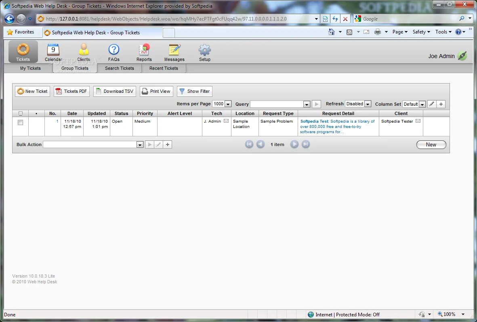Image resolution: width=477 pixels, height=322 pixels.
Task: Check the box for ticket 1
Action: point(20,123)
